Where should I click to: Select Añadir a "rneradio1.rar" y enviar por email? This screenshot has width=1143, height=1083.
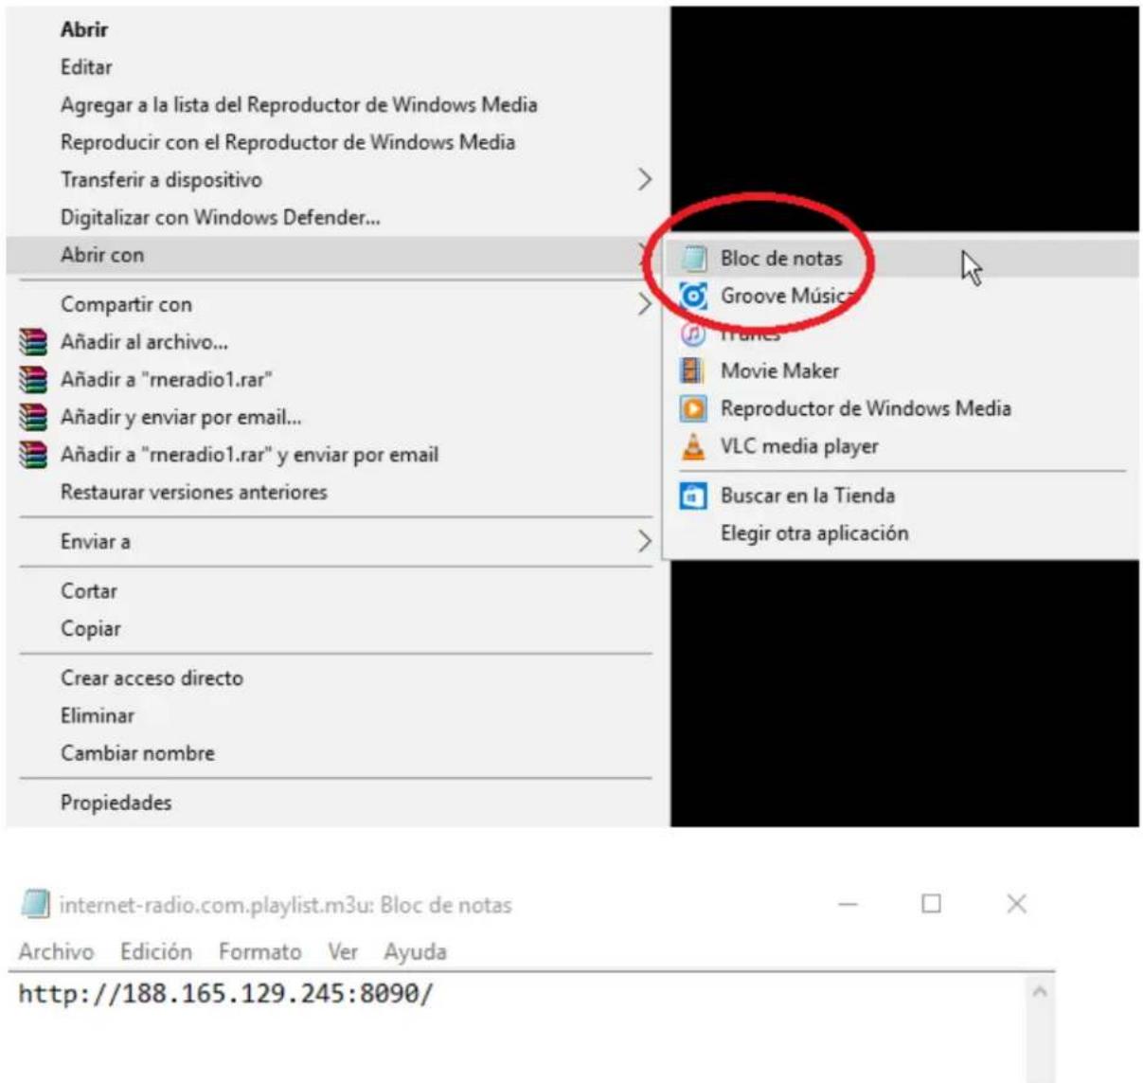pyautogui.click(x=250, y=455)
